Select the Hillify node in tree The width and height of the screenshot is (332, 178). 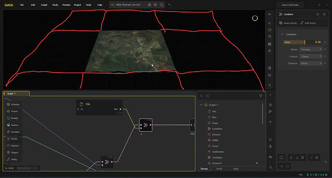213,140
